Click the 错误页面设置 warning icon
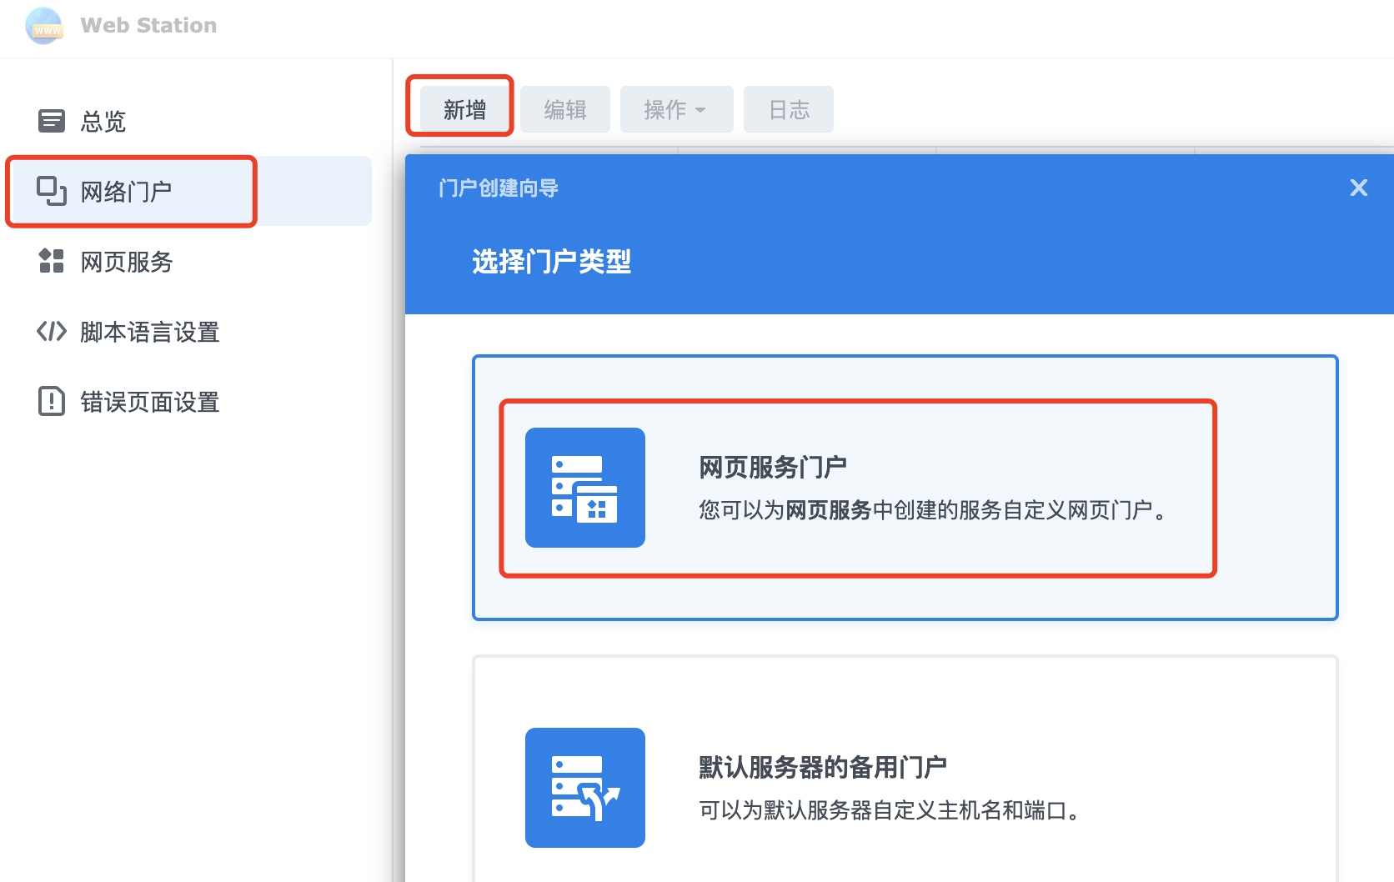Image resolution: width=1394 pixels, height=882 pixels. (x=51, y=401)
